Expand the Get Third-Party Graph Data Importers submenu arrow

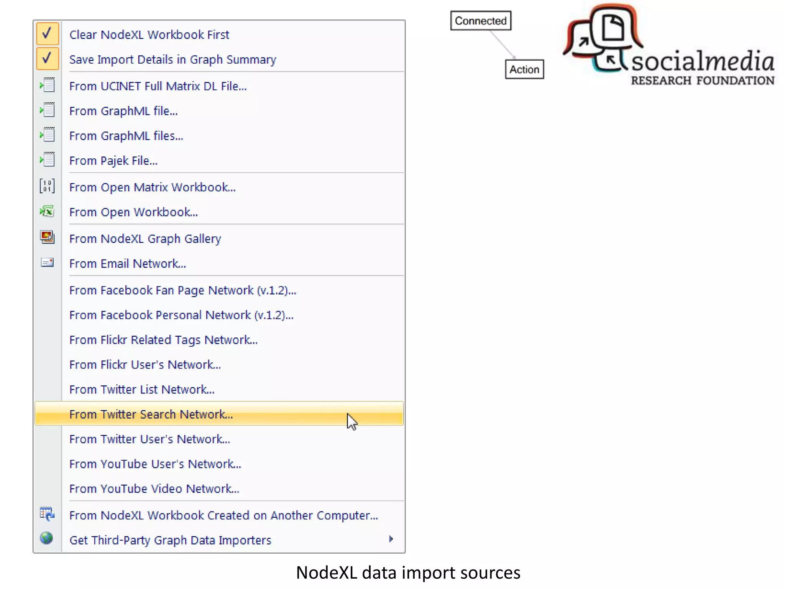[391, 539]
